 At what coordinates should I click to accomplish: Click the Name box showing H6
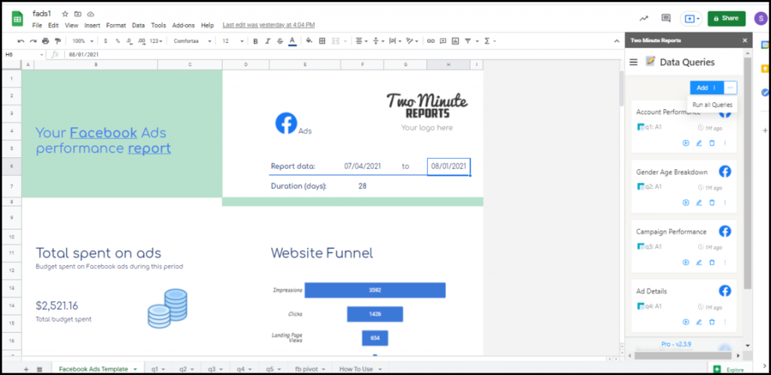coord(23,54)
